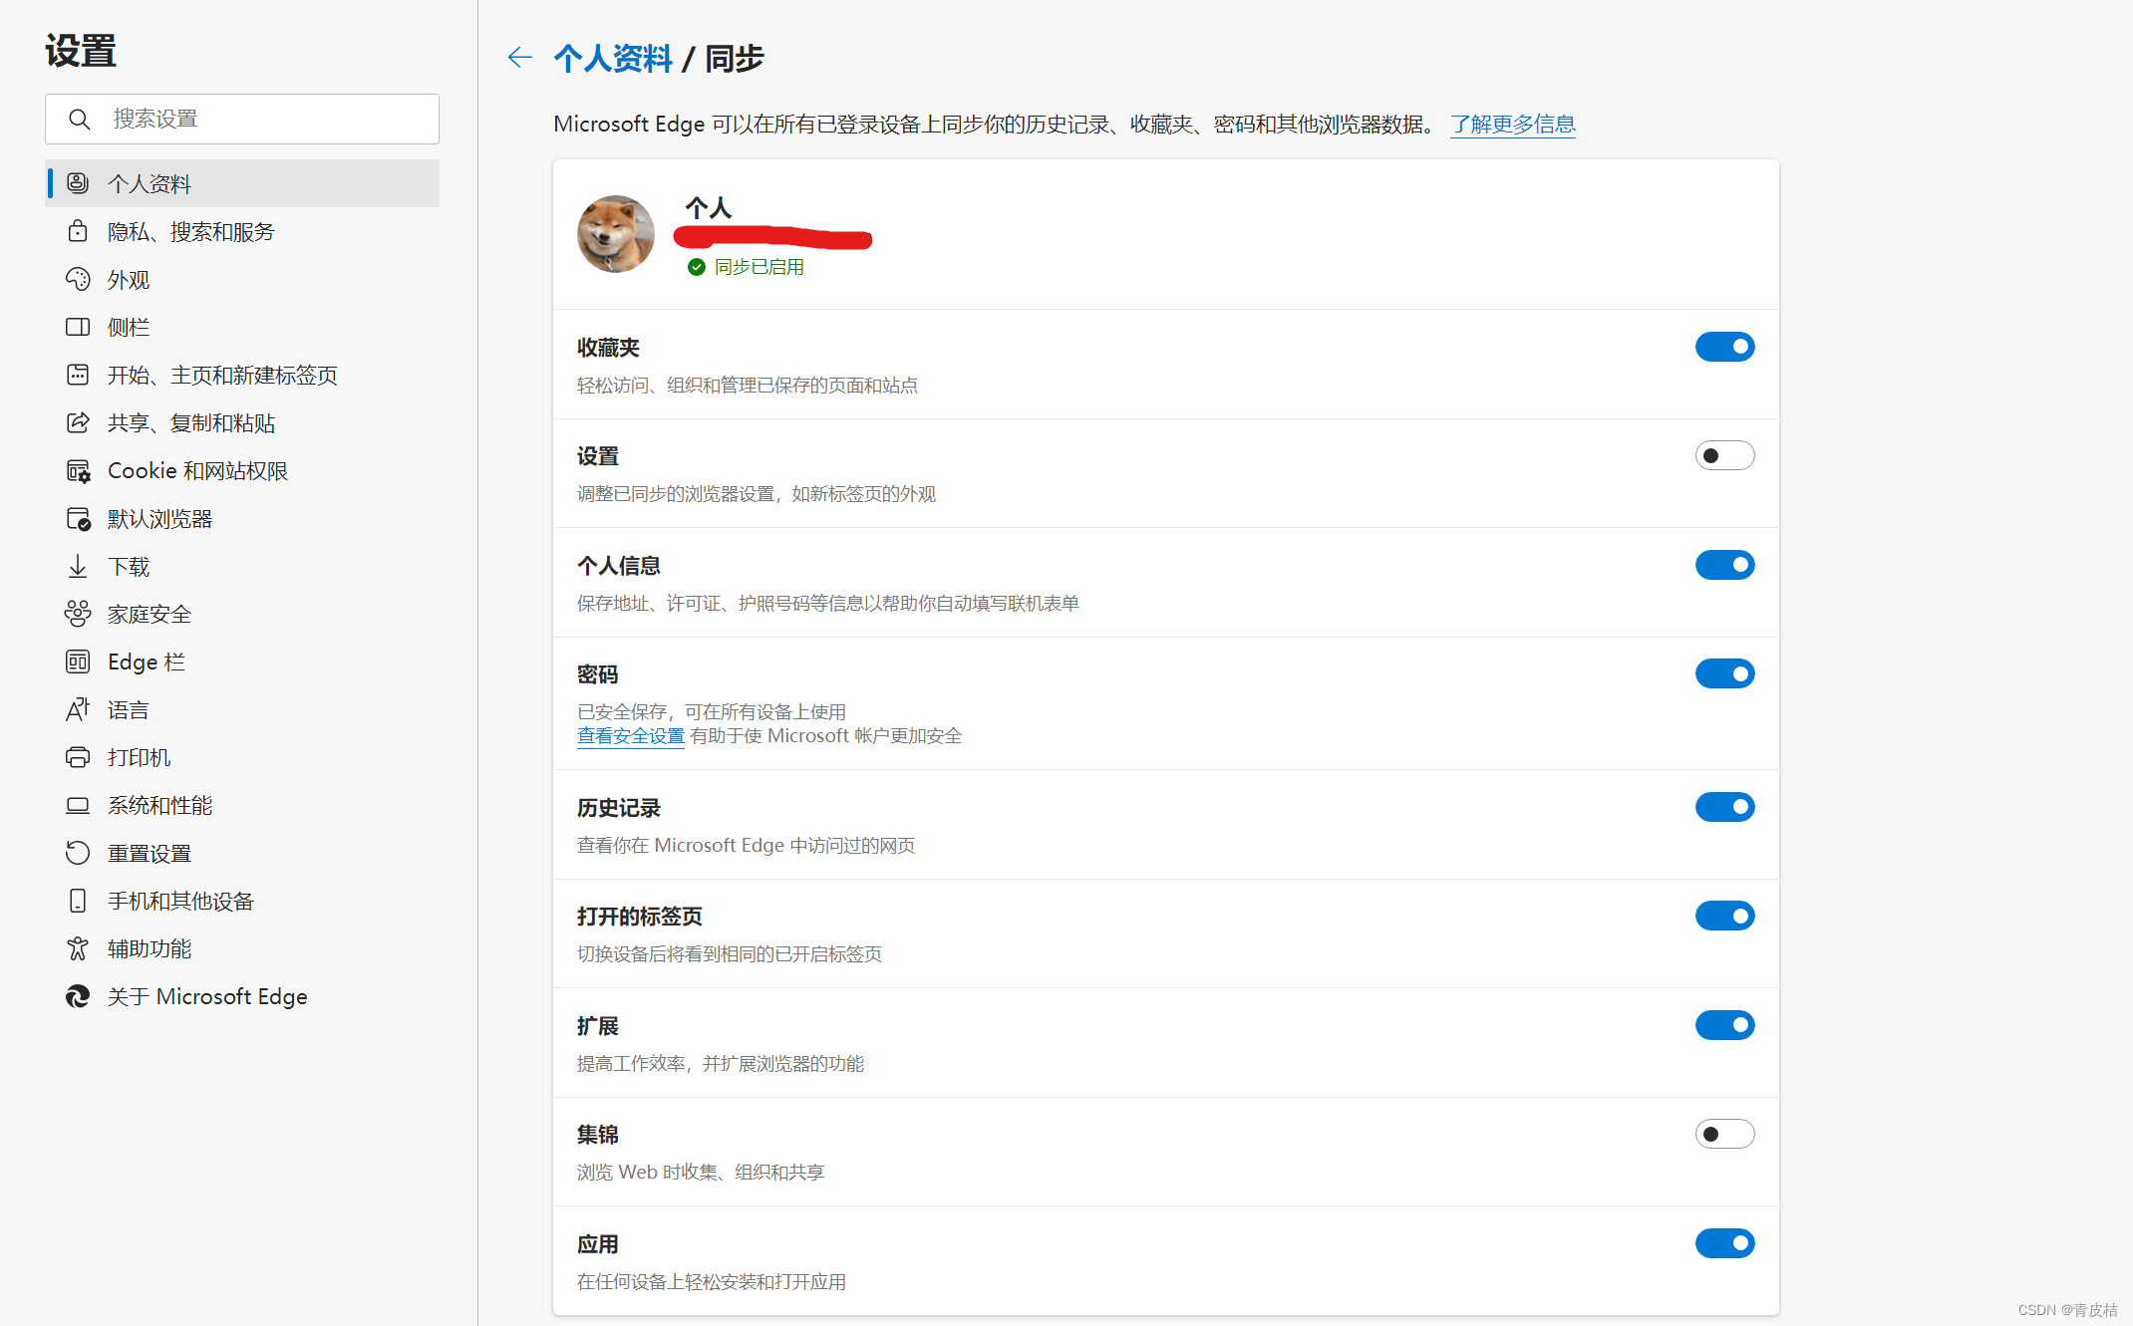2133x1326 pixels.
Task: Click the printer icon for 打印机
Action: pos(78,758)
